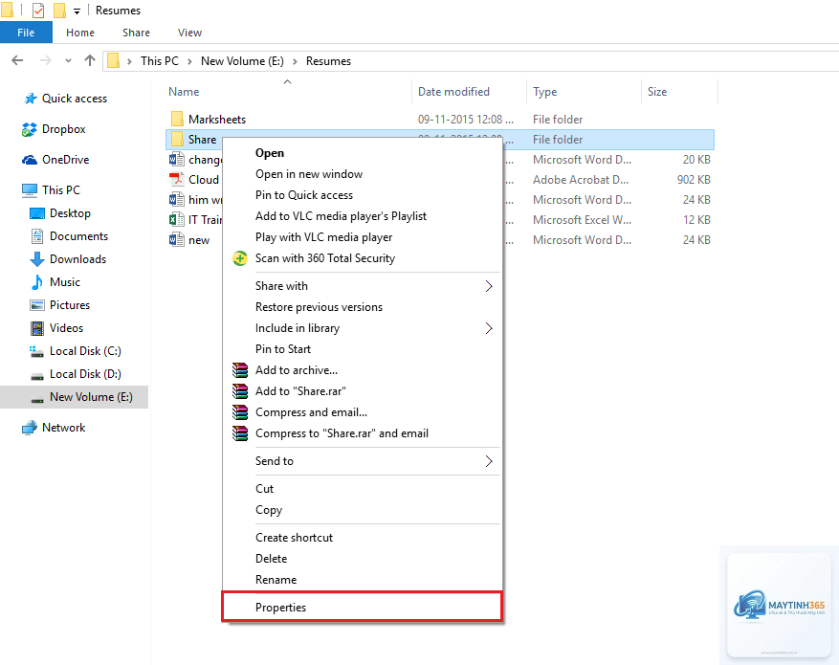Sort by the Type column header

click(584, 92)
